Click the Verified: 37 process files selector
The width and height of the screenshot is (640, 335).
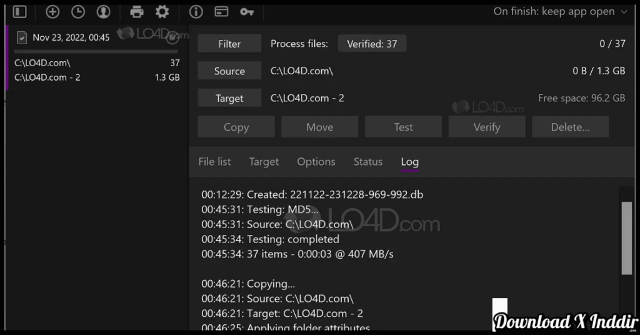tap(372, 44)
